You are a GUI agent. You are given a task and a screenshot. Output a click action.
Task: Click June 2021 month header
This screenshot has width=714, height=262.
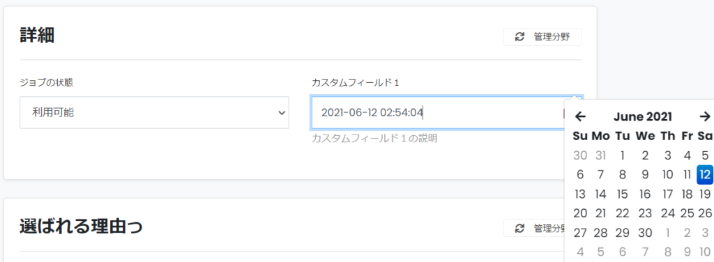[642, 117]
